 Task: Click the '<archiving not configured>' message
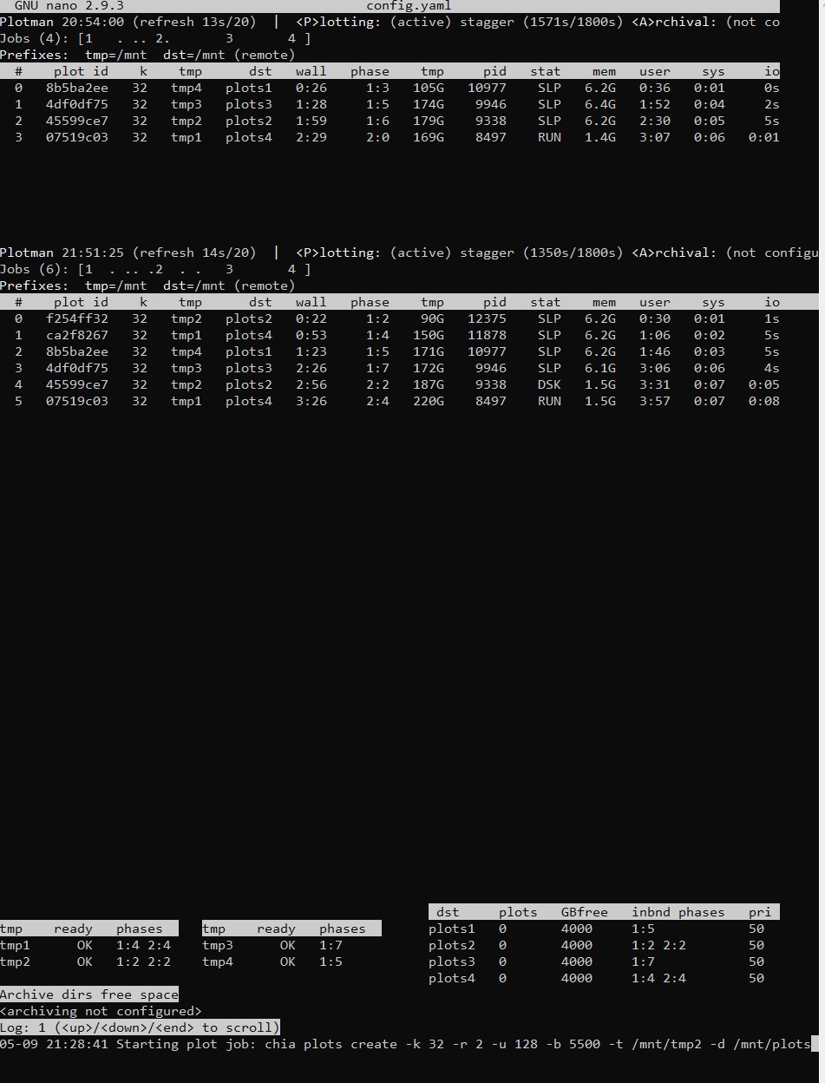click(x=101, y=1011)
